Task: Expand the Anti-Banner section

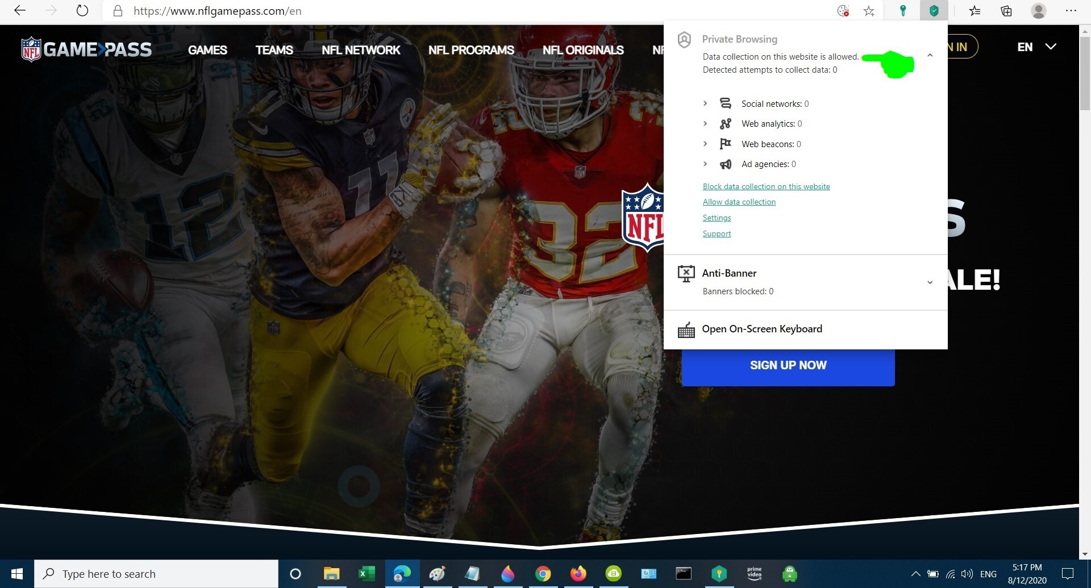Action: tap(930, 282)
